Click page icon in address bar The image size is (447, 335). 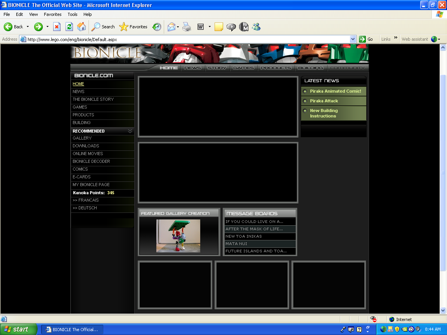(23, 39)
